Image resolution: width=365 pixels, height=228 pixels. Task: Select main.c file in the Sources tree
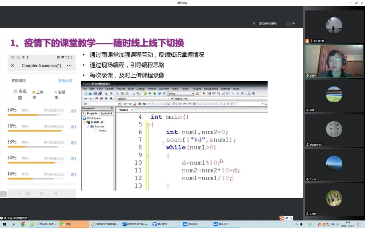point(102,131)
